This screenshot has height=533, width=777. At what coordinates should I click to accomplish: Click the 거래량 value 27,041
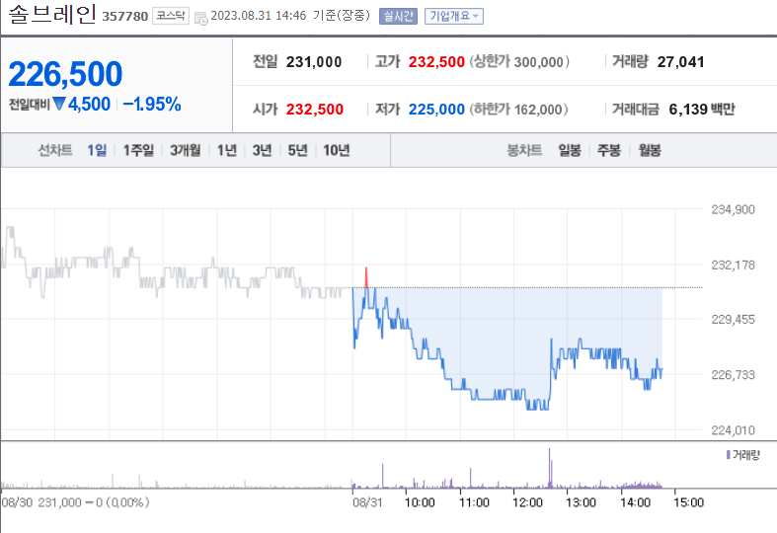pyautogui.click(x=680, y=62)
